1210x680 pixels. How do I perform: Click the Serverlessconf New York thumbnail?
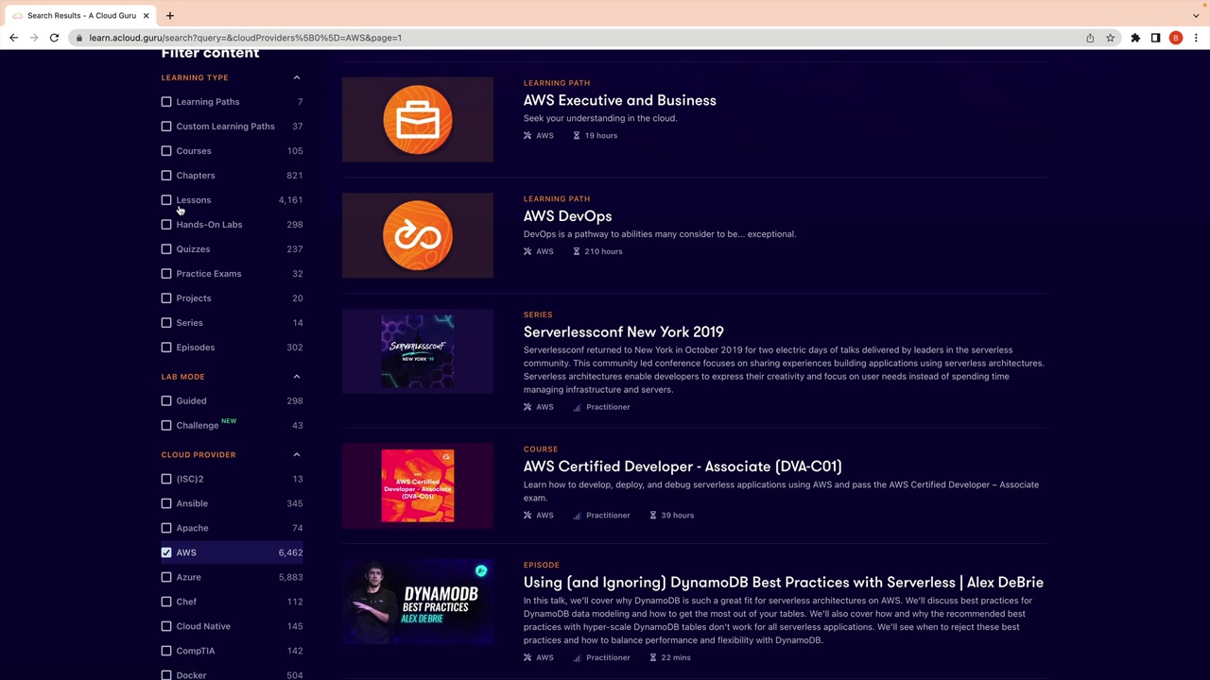418,351
